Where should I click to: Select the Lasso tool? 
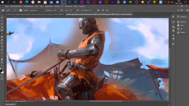[2, 24]
